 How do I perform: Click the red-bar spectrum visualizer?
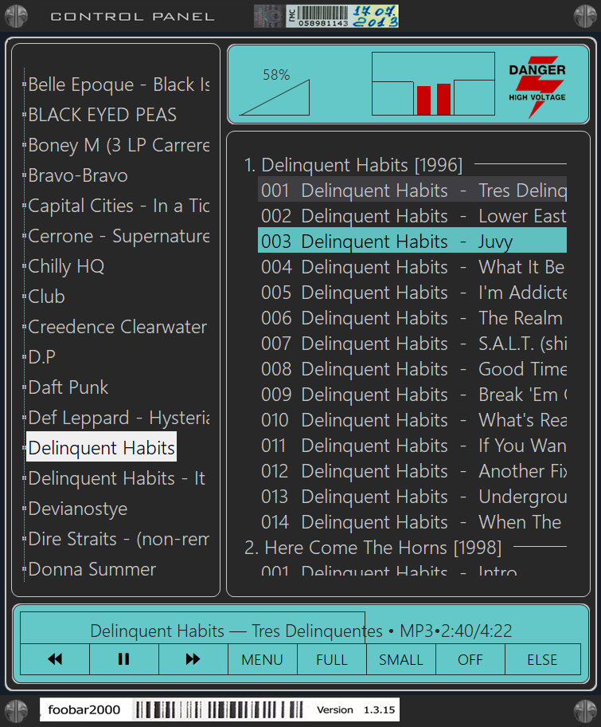pyautogui.click(x=433, y=84)
